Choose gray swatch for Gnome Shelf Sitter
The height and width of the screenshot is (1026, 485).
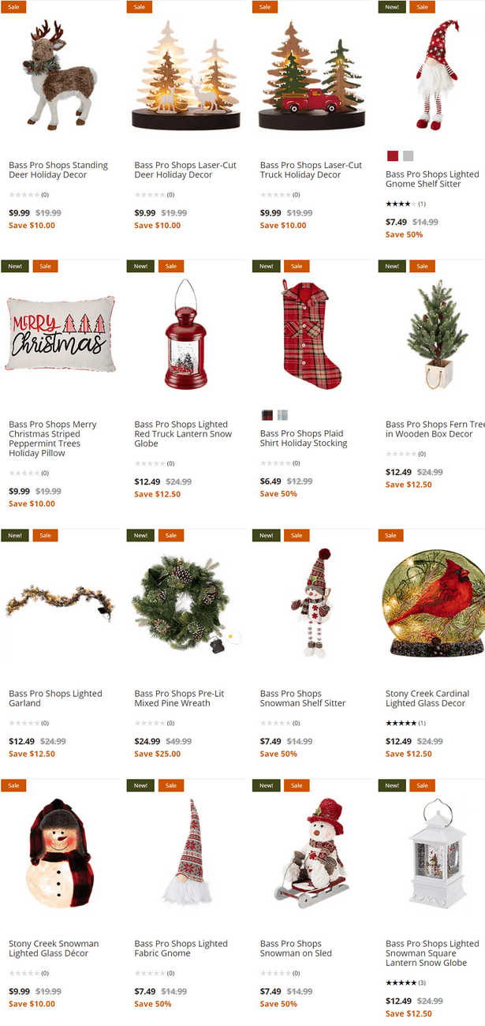coord(408,156)
